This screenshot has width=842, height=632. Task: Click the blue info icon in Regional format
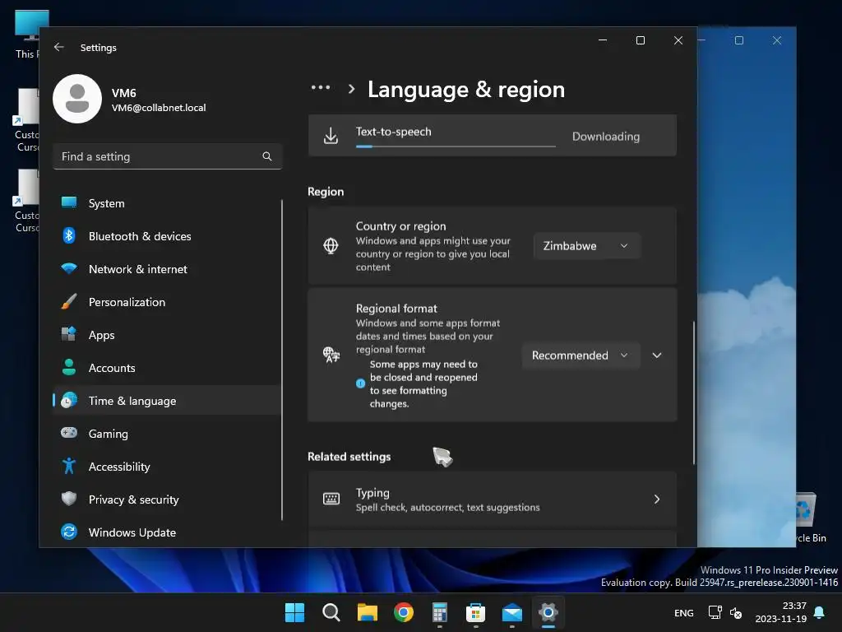[x=360, y=383]
